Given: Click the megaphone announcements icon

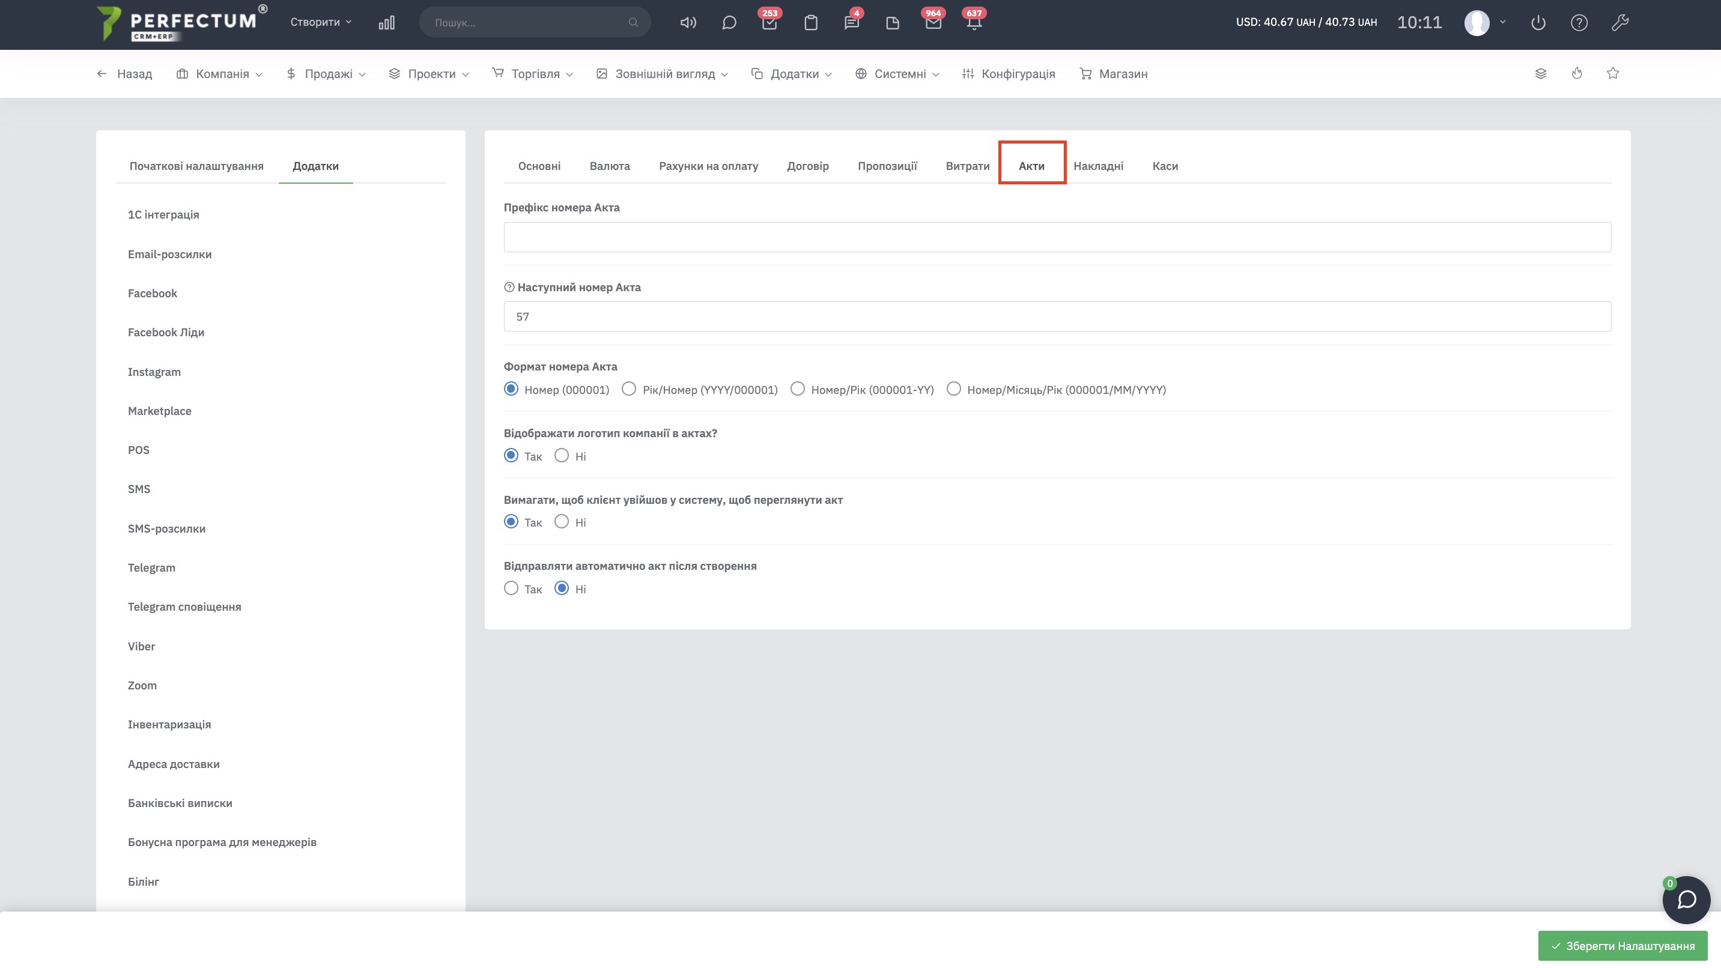Looking at the screenshot, I should tap(687, 23).
